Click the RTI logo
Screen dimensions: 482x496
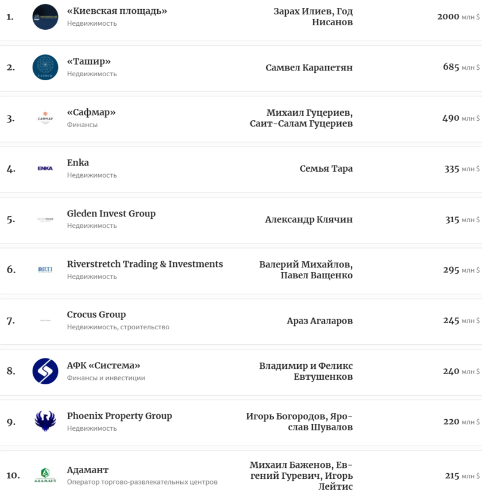(45, 270)
